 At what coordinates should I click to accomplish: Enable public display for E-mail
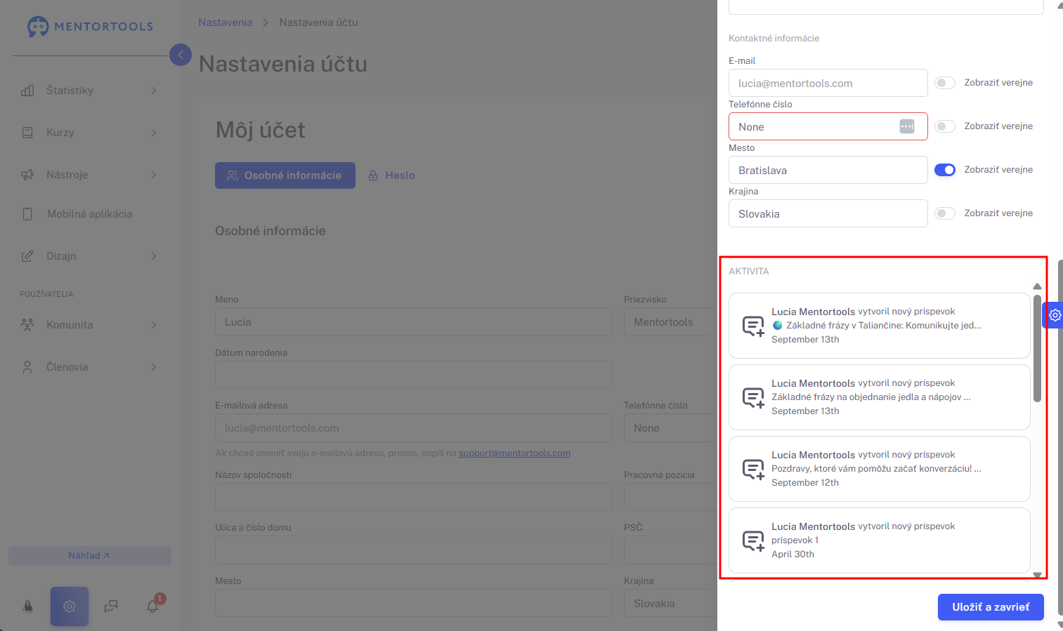[945, 83]
